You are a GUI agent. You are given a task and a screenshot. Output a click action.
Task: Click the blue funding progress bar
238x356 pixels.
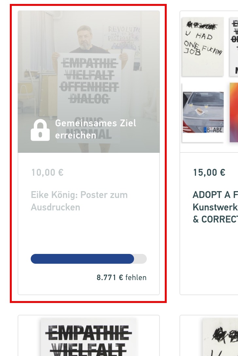pos(82,259)
